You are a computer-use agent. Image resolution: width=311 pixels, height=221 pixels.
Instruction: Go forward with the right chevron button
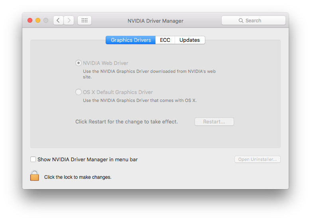(69, 20)
